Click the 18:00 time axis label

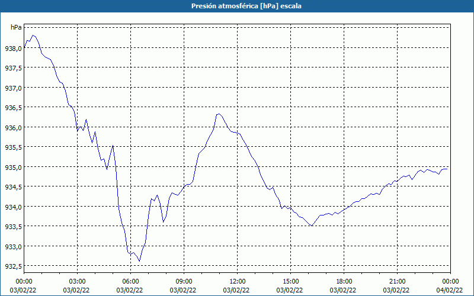344,282
